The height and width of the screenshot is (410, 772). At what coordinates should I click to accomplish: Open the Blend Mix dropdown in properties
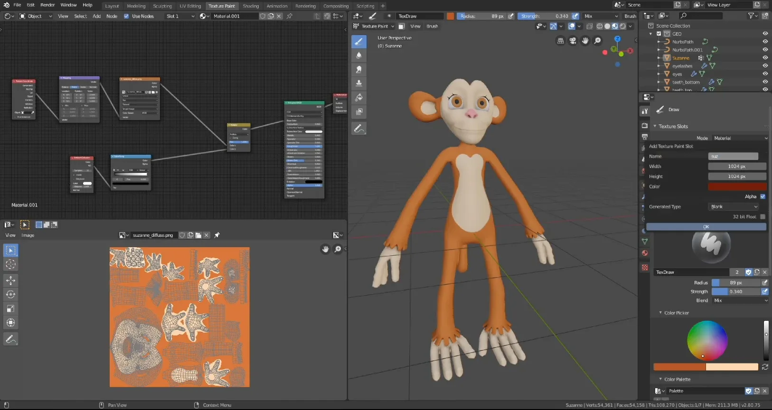(740, 300)
